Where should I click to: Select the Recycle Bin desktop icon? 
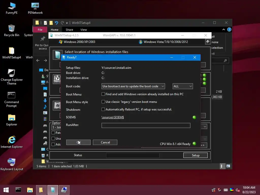12,31
